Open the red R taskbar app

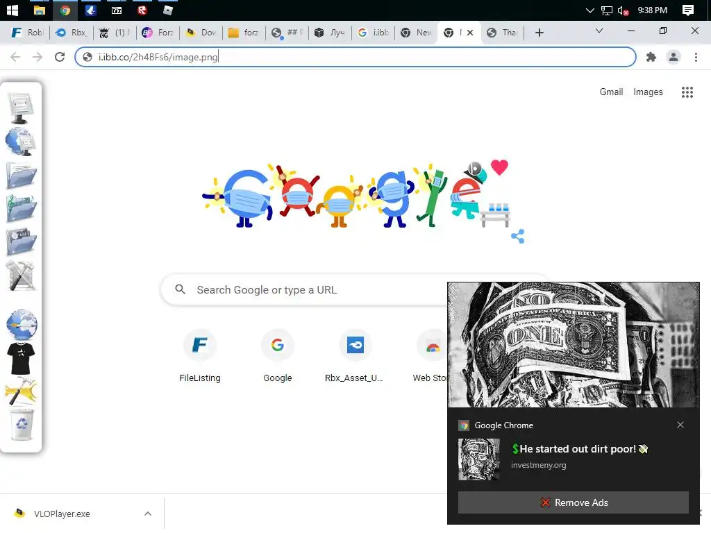[142, 10]
